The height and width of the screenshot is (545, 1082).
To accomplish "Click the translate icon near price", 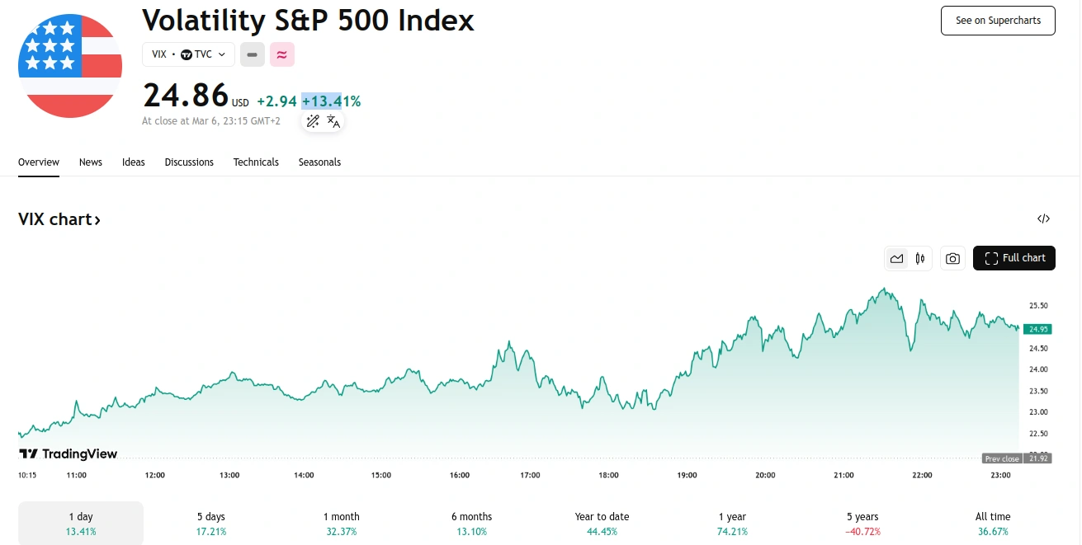I will tap(333, 122).
